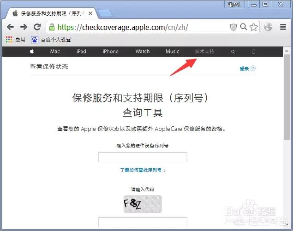Click the Apple logo in navigation bar
The image size is (293, 231).
tap(32, 51)
